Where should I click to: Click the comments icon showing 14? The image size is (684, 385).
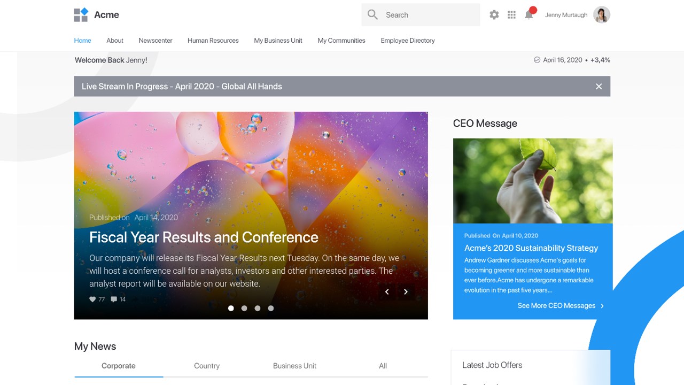(114, 299)
